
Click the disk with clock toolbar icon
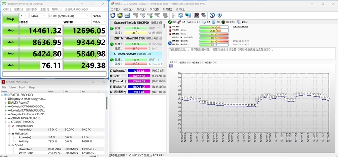pyautogui.click(x=143, y=15)
